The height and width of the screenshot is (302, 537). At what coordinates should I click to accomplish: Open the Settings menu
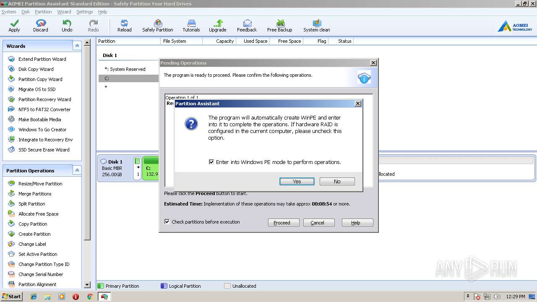coord(85,12)
